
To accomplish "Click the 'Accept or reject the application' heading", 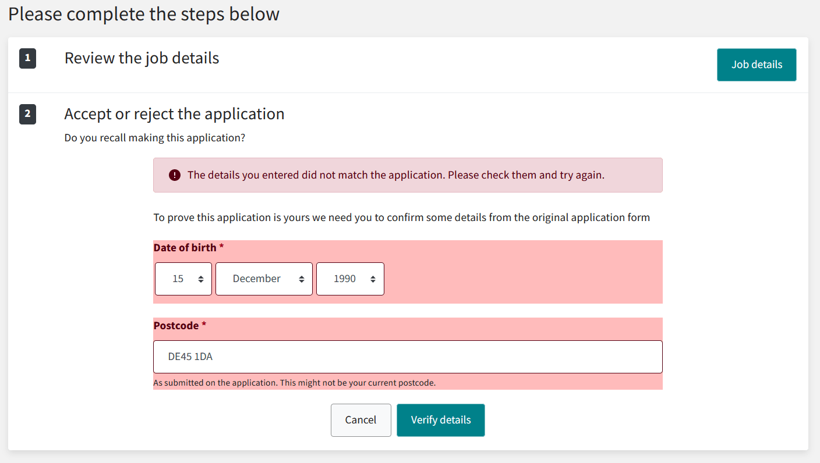I will tap(174, 114).
